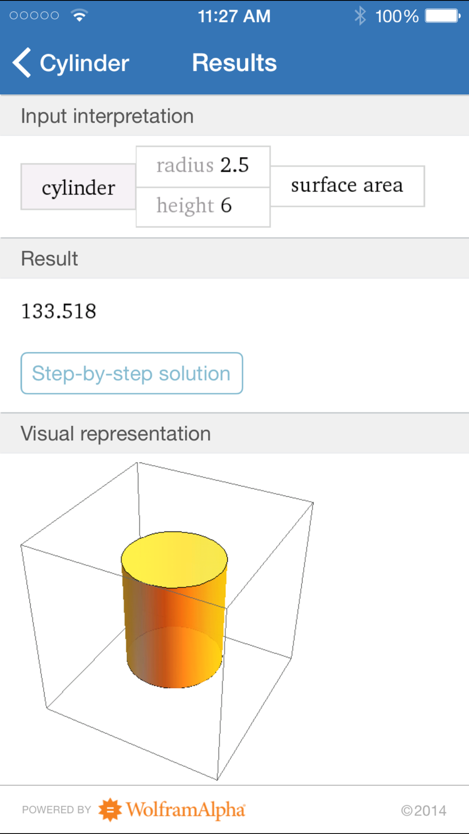Image resolution: width=469 pixels, height=834 pixels.
Task: Tap the back chevron arrow icon
Action: (x=22, y=63)
